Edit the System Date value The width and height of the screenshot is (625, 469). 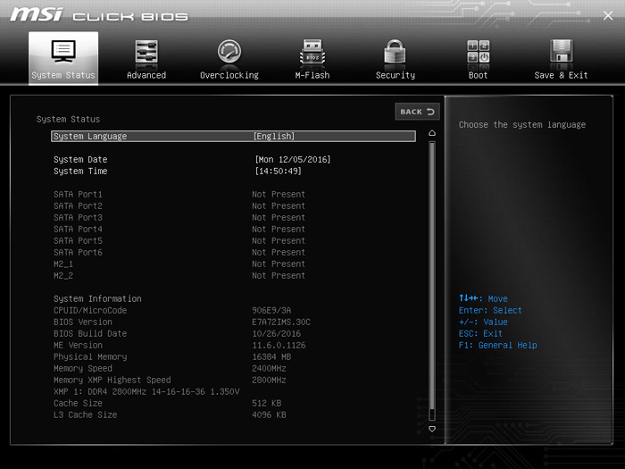[x=293, y=160]
